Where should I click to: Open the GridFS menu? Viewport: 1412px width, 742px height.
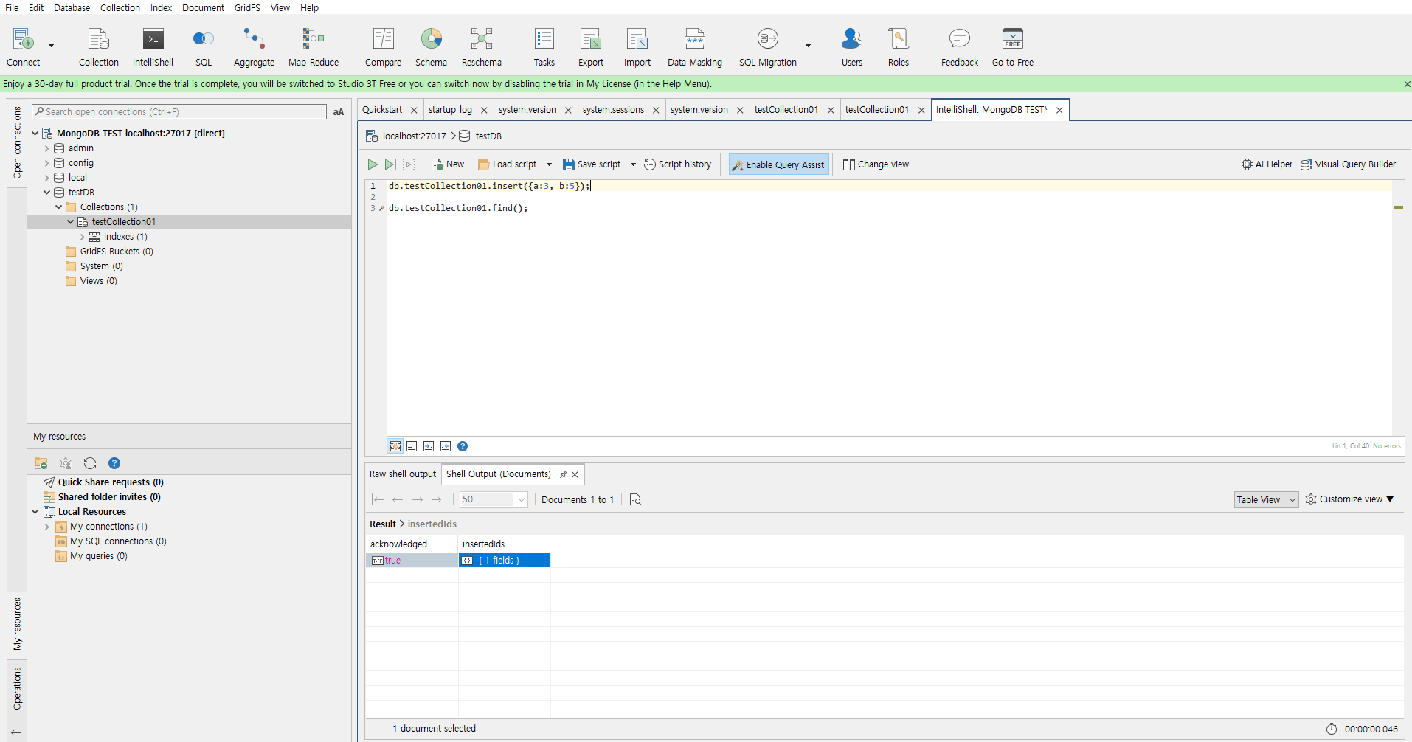click(247, 7)
